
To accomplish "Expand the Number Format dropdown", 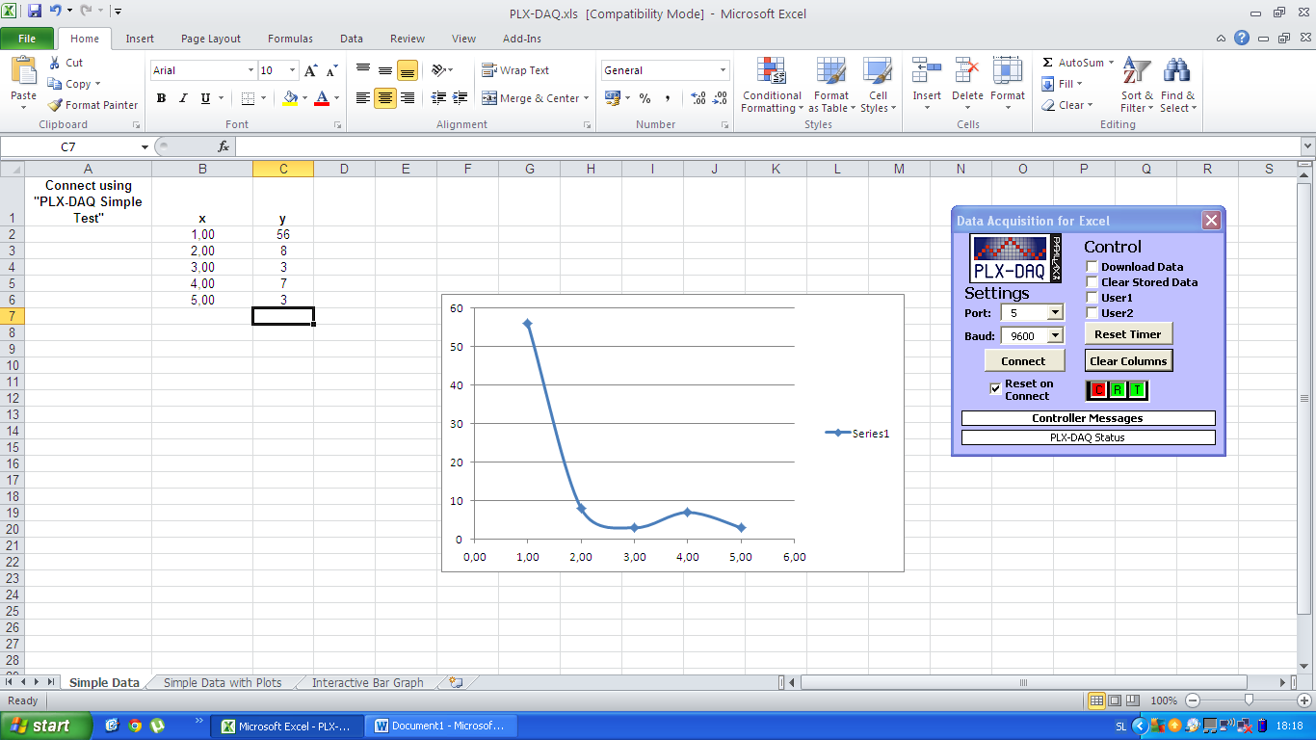I will tap(724, 69).
